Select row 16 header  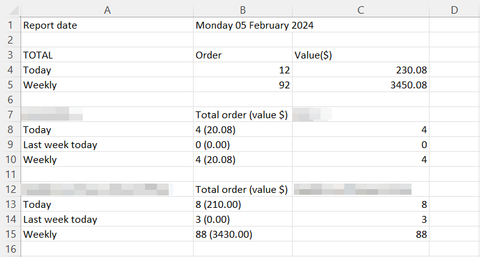[x=11, y=249]
